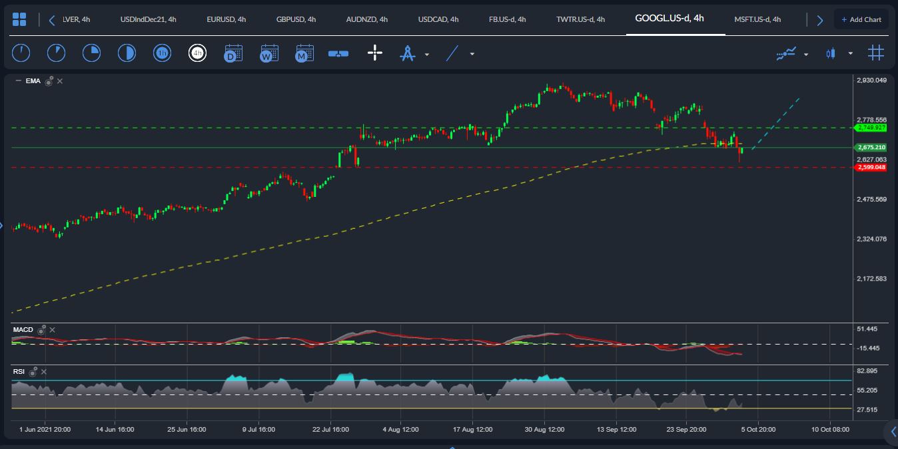Toggle the 4h timeframe button
This screenshot has height=449, width=898.
pos(197,53)
